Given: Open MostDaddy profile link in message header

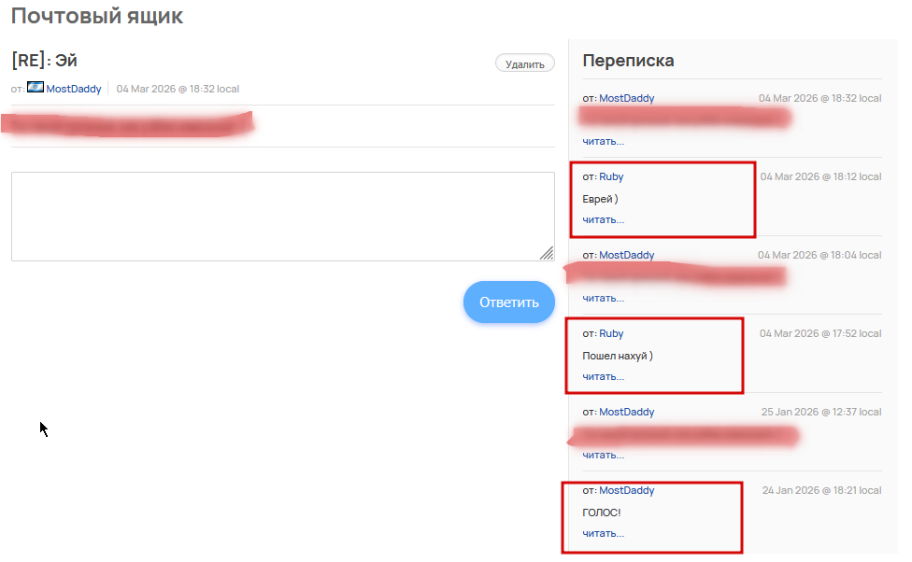Looking at the screenshot, I should pyautogui.click(x=73, y=89).
